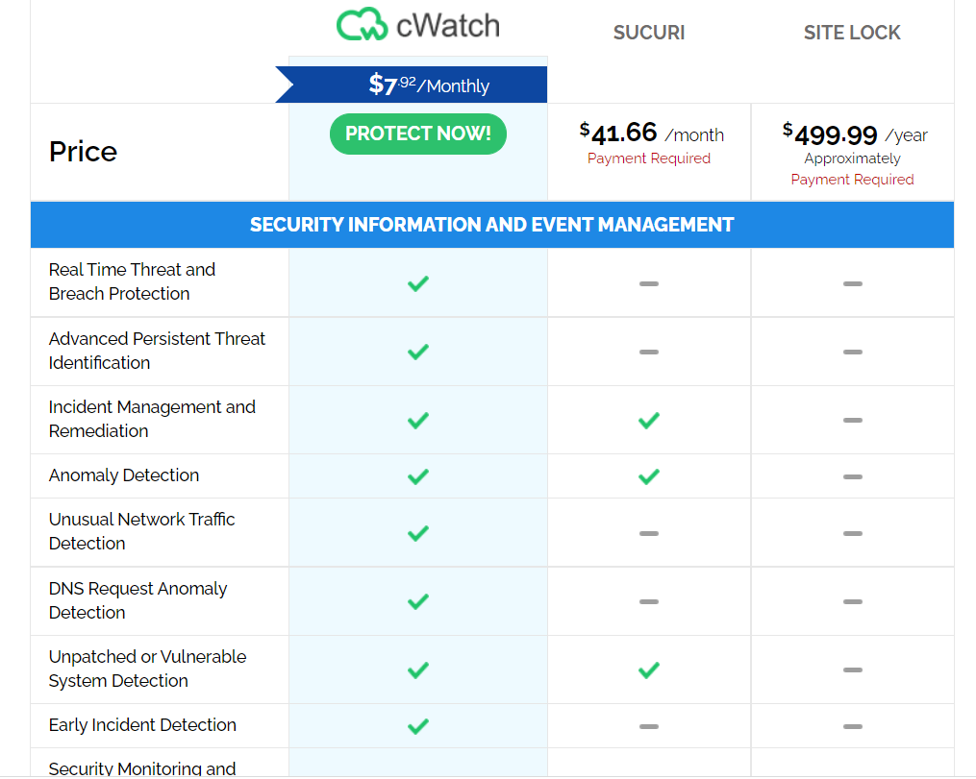976x779 pixels.
Task: Click DNS Request Anomaly Detection label
Action: coord(138,600)
